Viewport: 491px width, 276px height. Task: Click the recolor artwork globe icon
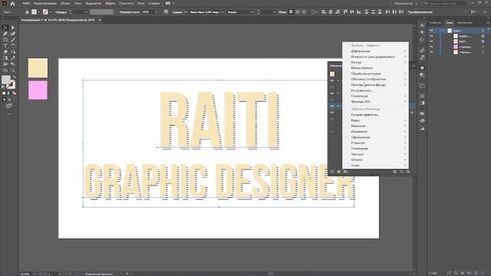coord(166,12)
